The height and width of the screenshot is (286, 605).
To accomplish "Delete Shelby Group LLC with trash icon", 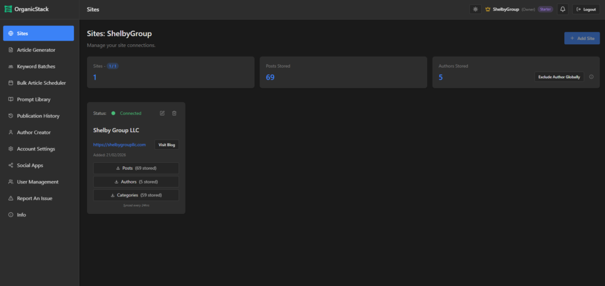I will 174,113.
